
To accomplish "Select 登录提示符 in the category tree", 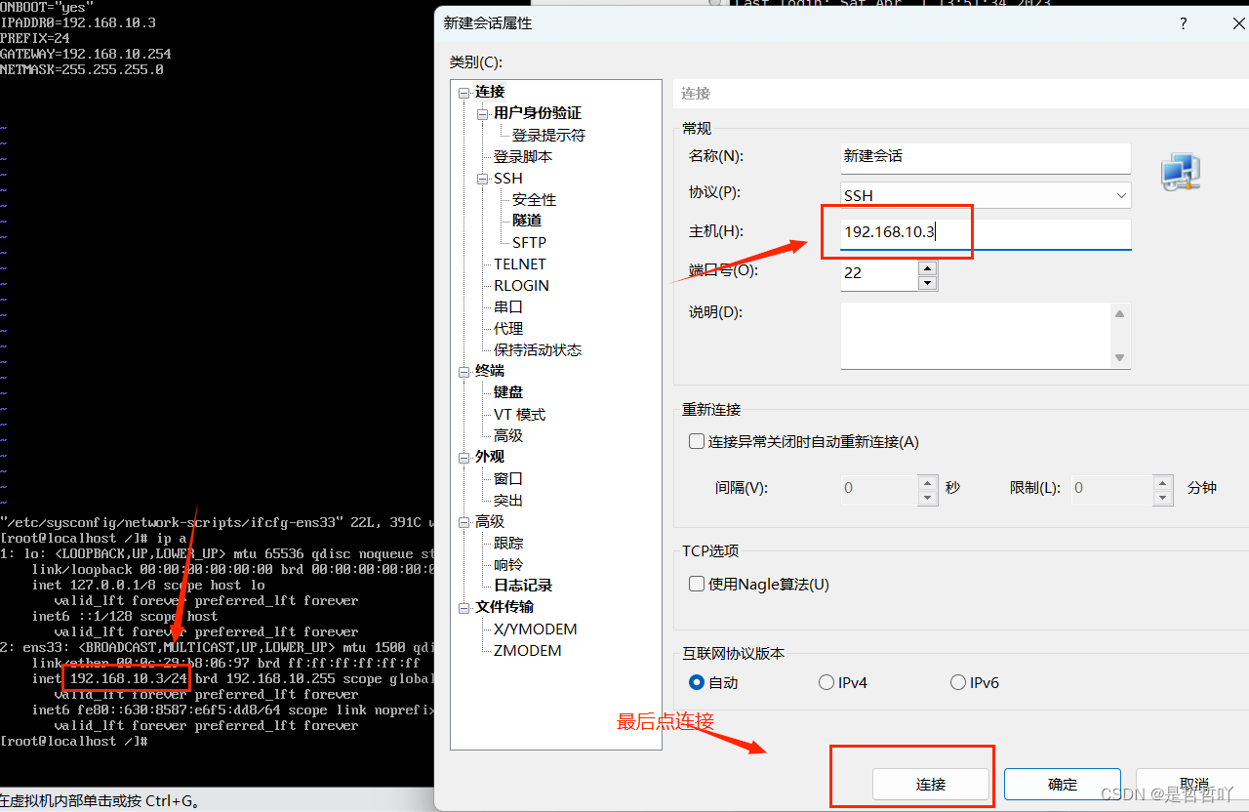I will [x=548, y=135].
